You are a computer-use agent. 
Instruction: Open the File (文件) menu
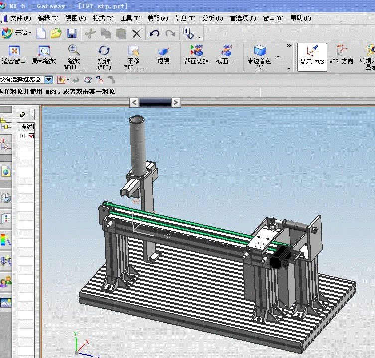click(x=20, y=18)
